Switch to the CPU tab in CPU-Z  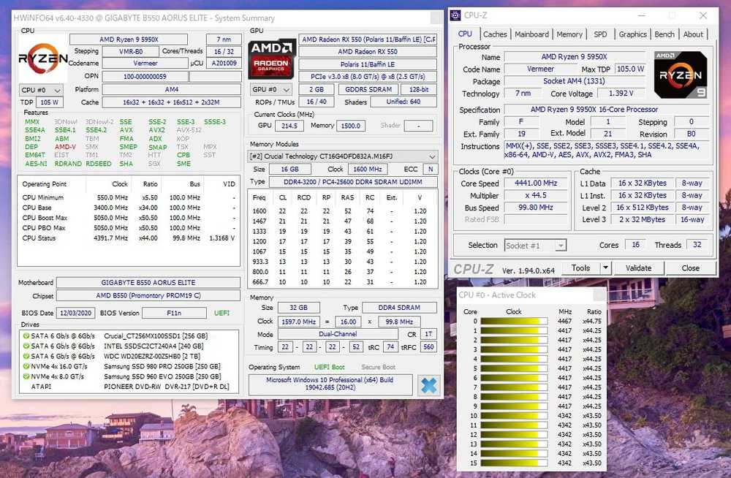[x=465, y=34]
